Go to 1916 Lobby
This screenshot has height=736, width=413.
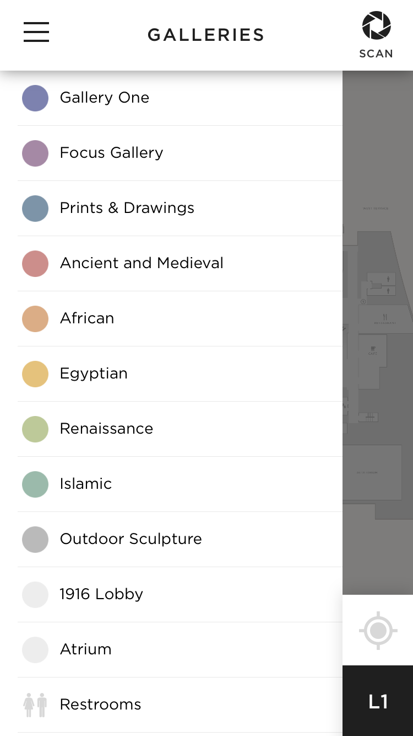[180, 595]
